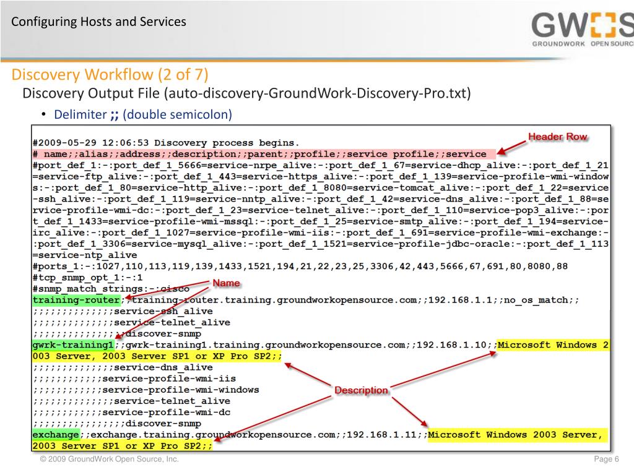Click the IP address 192.168.1.11
Screen dimensions: 634x475
click(x=381, y=435)
